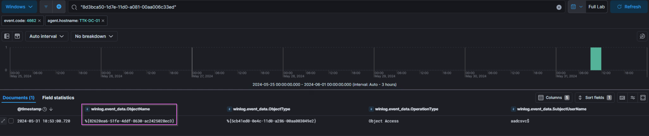Remove the event.code: 4662 filter
The image size is (649, 136).
point(39,21)
